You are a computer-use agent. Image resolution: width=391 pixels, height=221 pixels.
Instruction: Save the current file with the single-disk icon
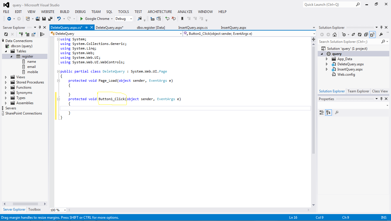44,19
